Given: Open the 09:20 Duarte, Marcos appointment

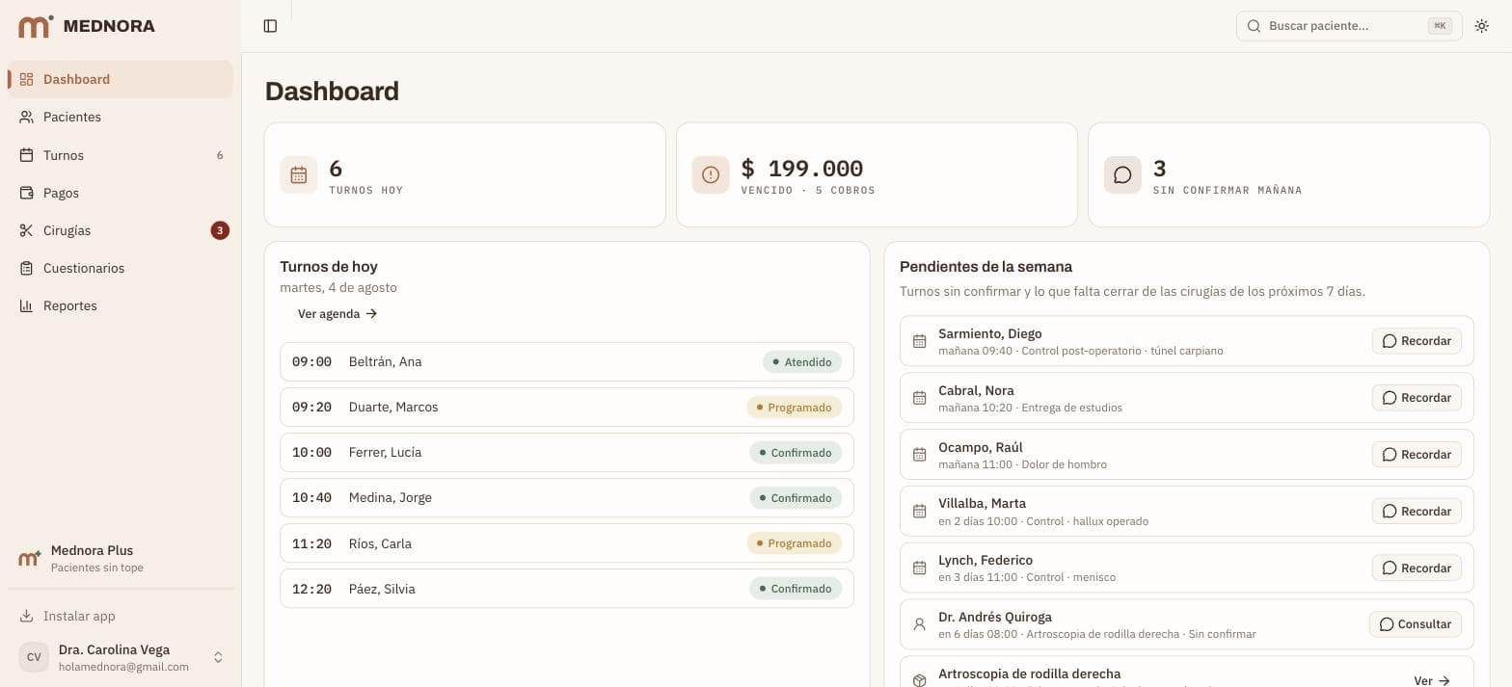Looking at the screenshot, I should pyautogui.click(x=567, y=407).
